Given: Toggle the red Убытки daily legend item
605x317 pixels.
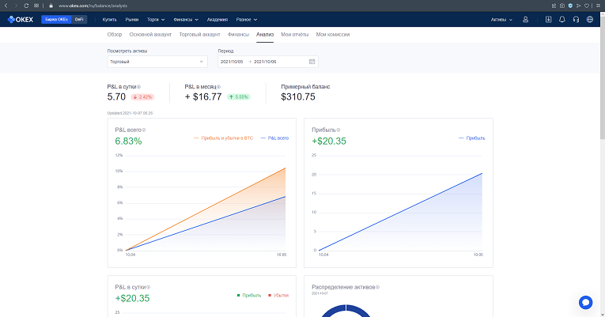Looking at the screenshot, I should coord(278,296).
